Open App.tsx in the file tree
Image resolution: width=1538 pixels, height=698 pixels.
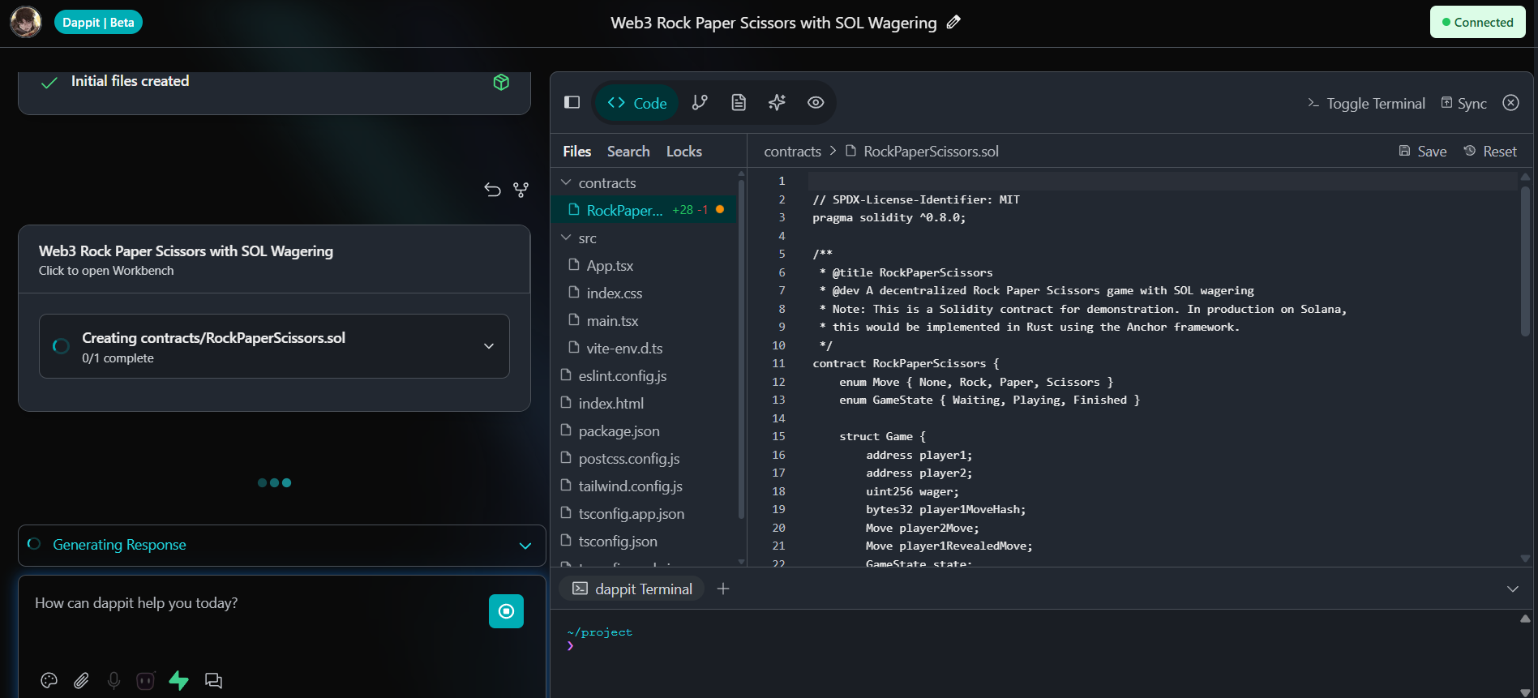(x=610, y=266)
